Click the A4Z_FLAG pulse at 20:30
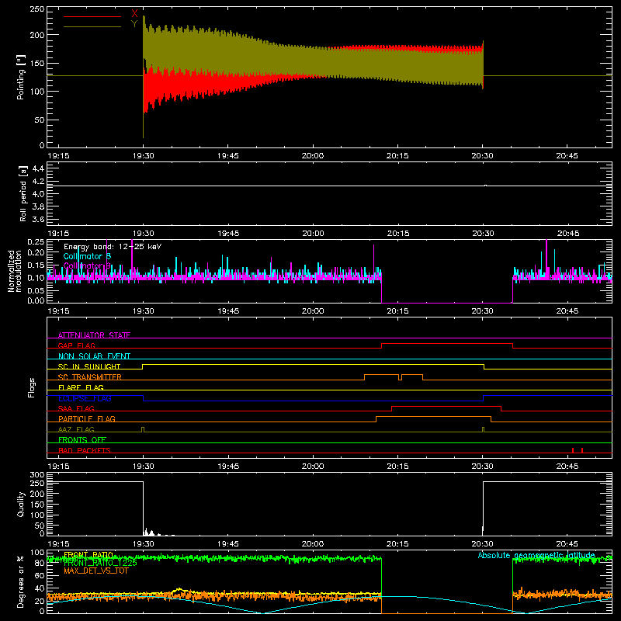The width and height of the screenshot is (621, 621). [483, 429]
